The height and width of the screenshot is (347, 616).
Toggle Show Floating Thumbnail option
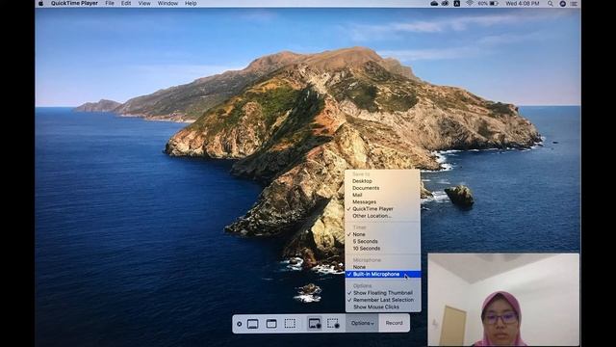(x=383, y=293)
